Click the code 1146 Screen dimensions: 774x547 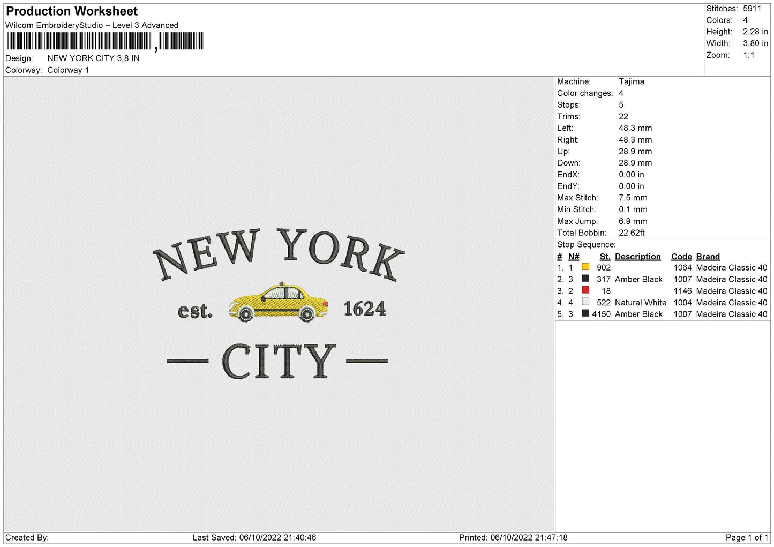click(x=682, y=291)
